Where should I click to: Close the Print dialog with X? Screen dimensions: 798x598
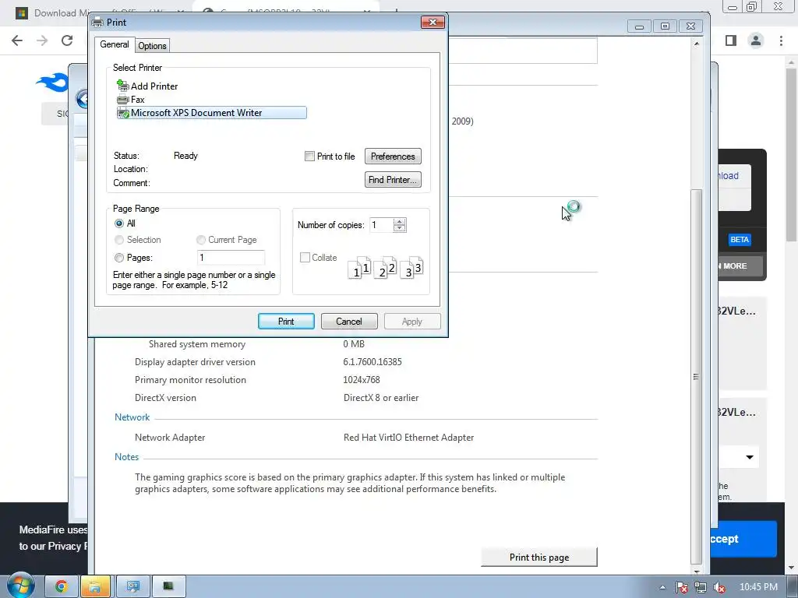point(433,22)
